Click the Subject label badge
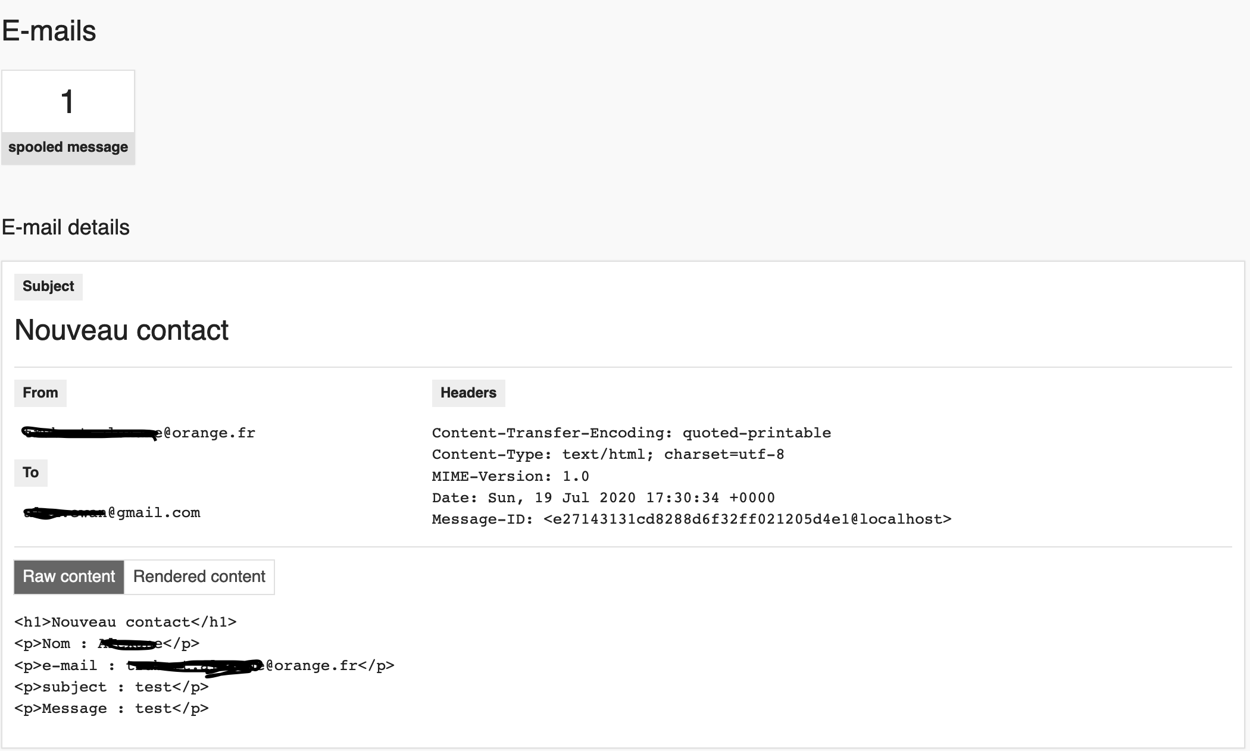 48,287
